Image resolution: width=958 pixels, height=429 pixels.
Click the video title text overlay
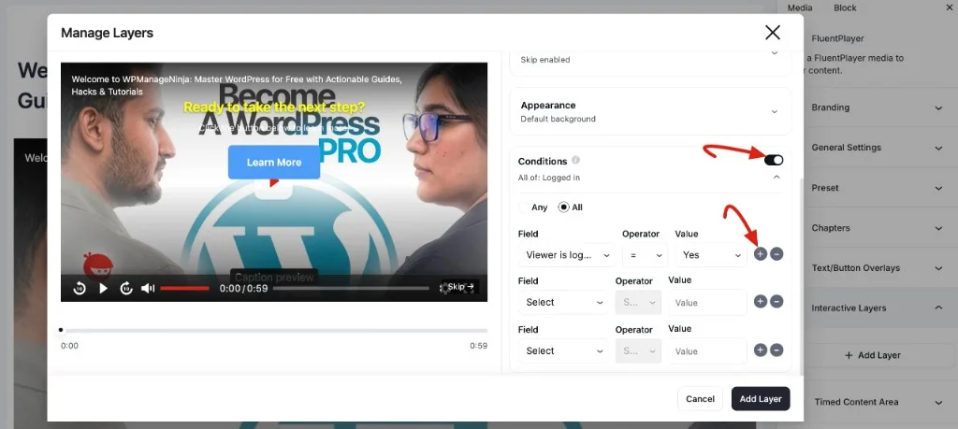click(237, 85)
